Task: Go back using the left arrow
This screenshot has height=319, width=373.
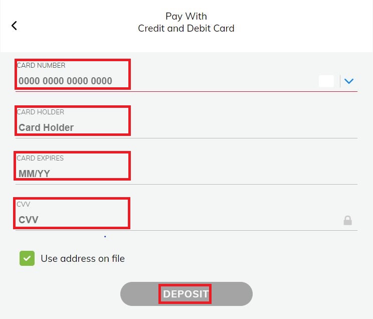Action: tap(14, 26)
